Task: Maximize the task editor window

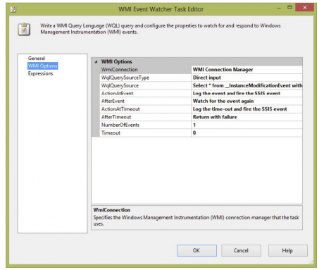Action: click(290, 8)
